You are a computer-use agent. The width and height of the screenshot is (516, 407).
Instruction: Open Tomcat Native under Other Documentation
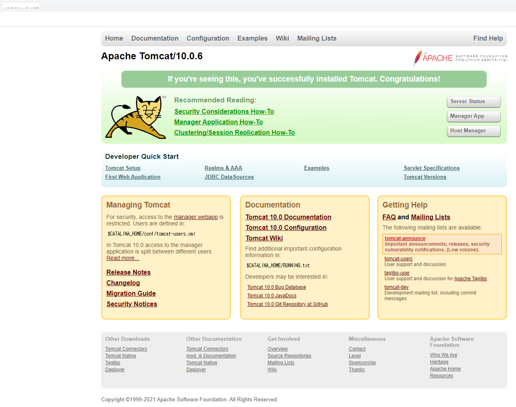[x=202, y=363]
